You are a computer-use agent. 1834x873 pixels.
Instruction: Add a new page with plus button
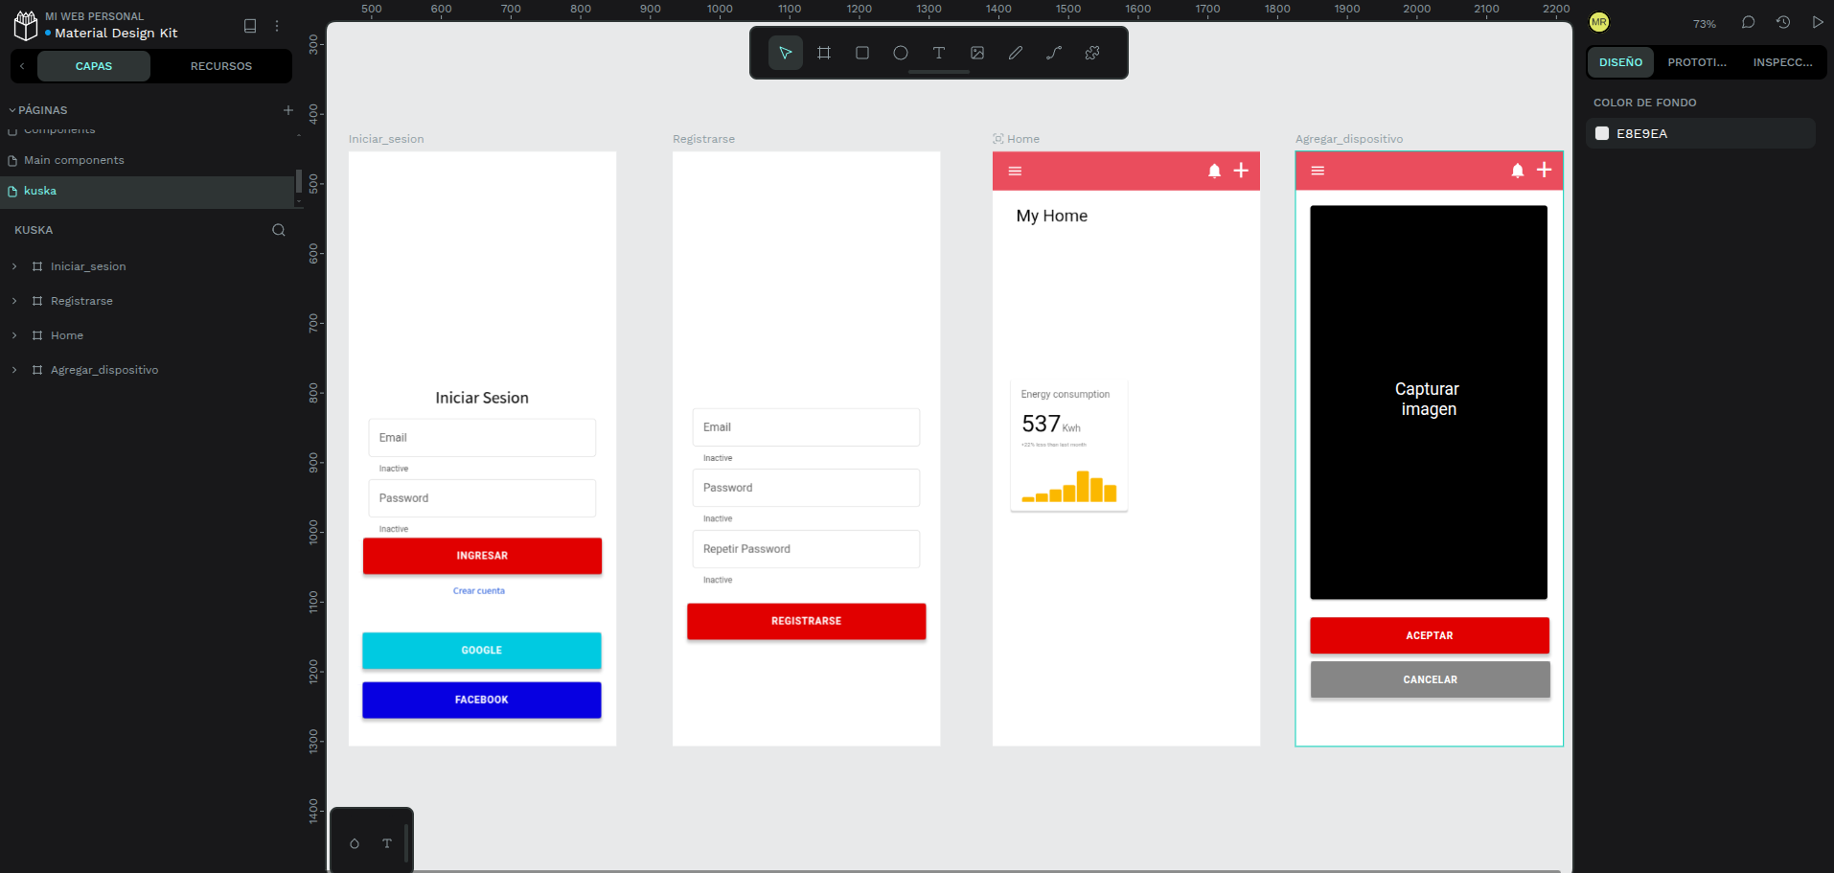[x=287, y=110]
